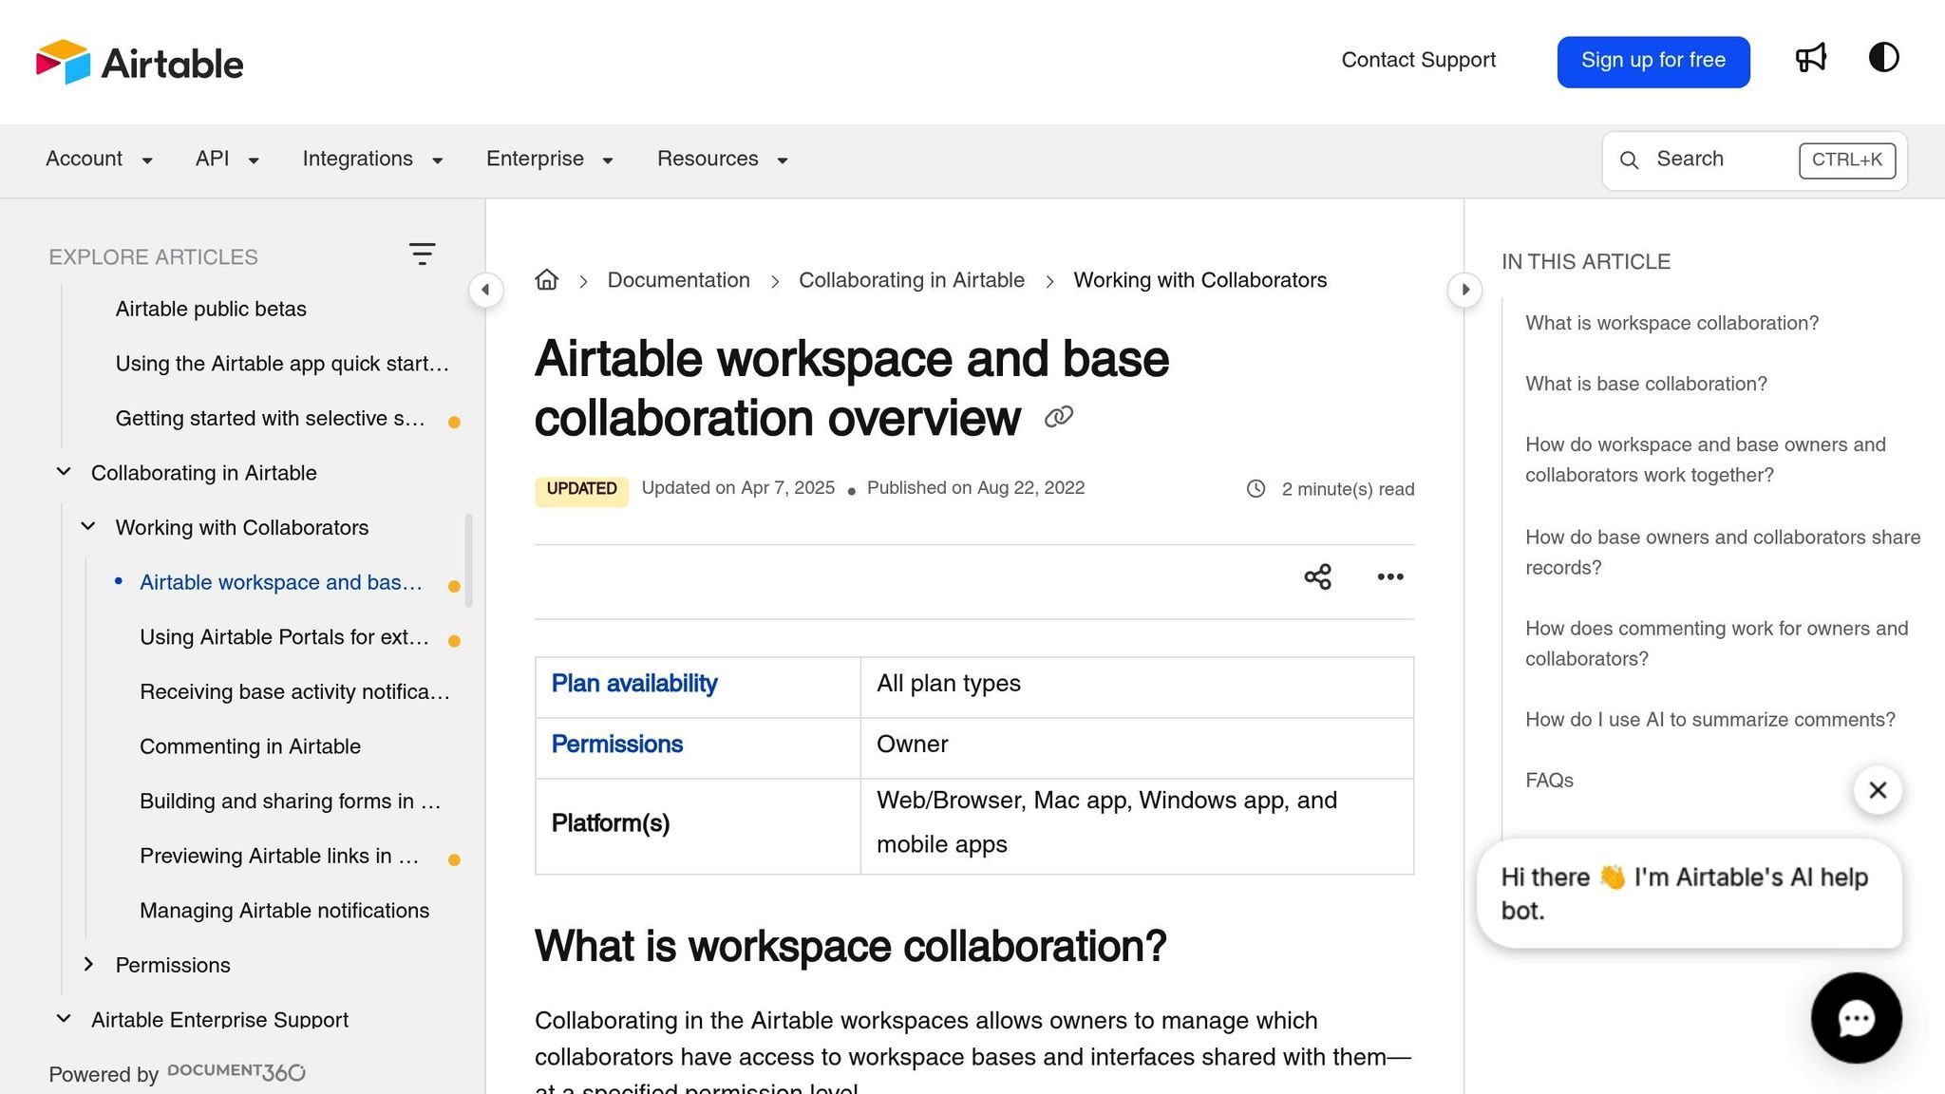The image size is (1945, 1094).
Task: Open Managing Airtable notifications article
Action: click(284, 911)
